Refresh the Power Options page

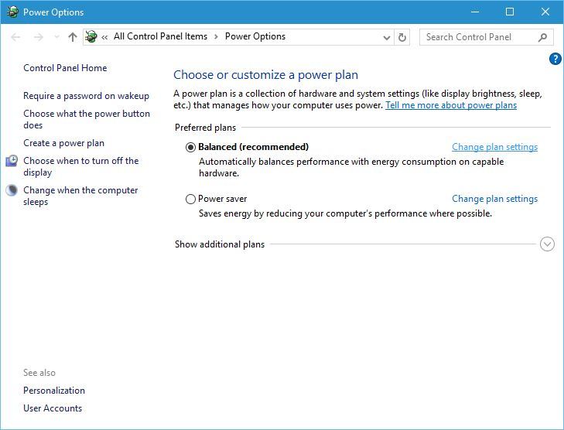pyautogui.click(x=402, y=37)
